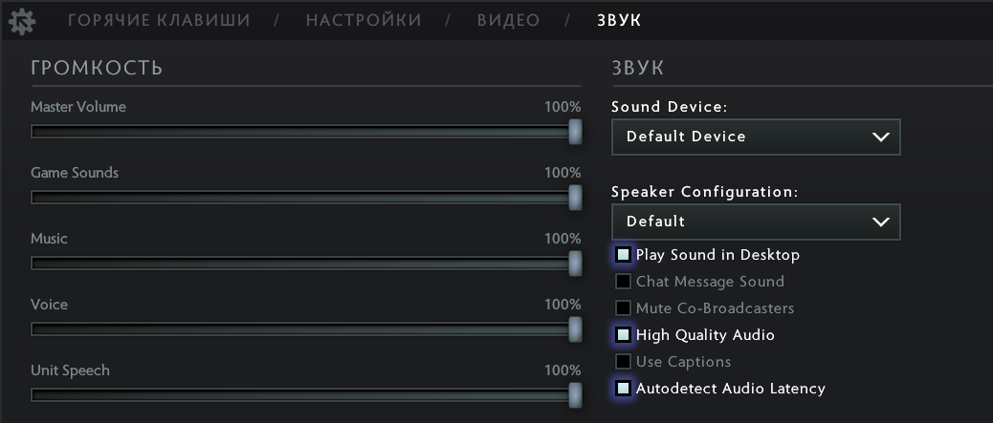Click the Unit Speech slider handle
The image size is (993, 423).
pyautogui.click(x=575, y=395)
